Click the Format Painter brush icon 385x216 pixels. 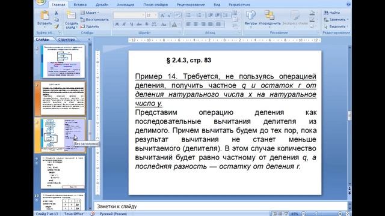tap(57, 26)
